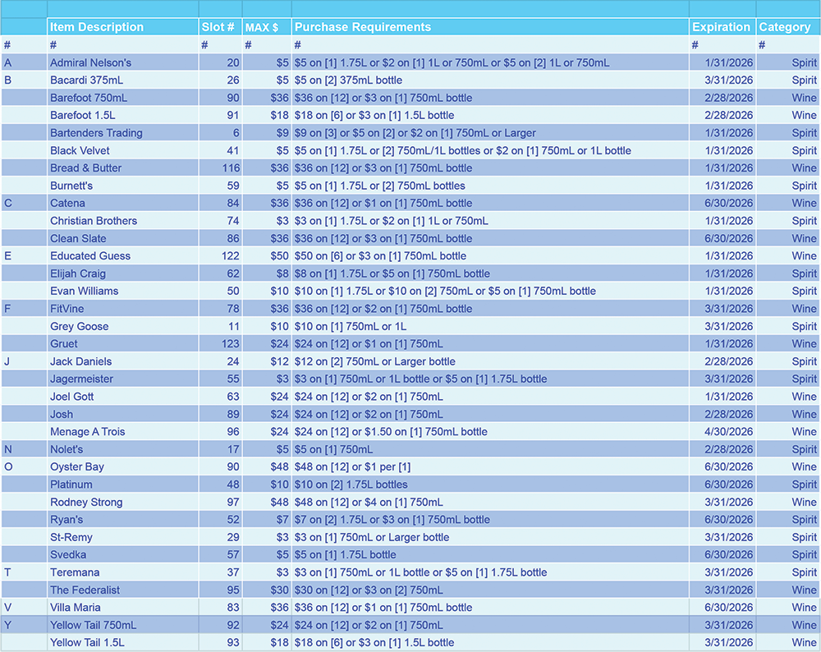Image resolution: width=821 pixels, height=652 pixels.
Task: Select the $50 MAX value for Educated Guess
Action: 278,255
